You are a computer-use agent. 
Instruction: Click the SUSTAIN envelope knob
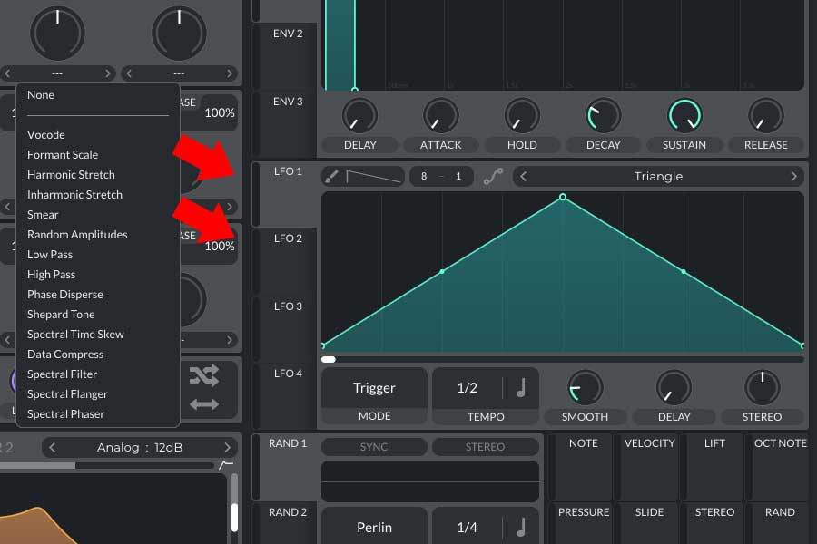684,115
